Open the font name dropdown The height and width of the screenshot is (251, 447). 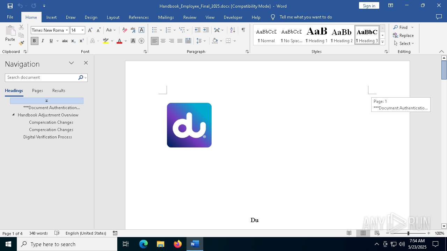point(67,30)
